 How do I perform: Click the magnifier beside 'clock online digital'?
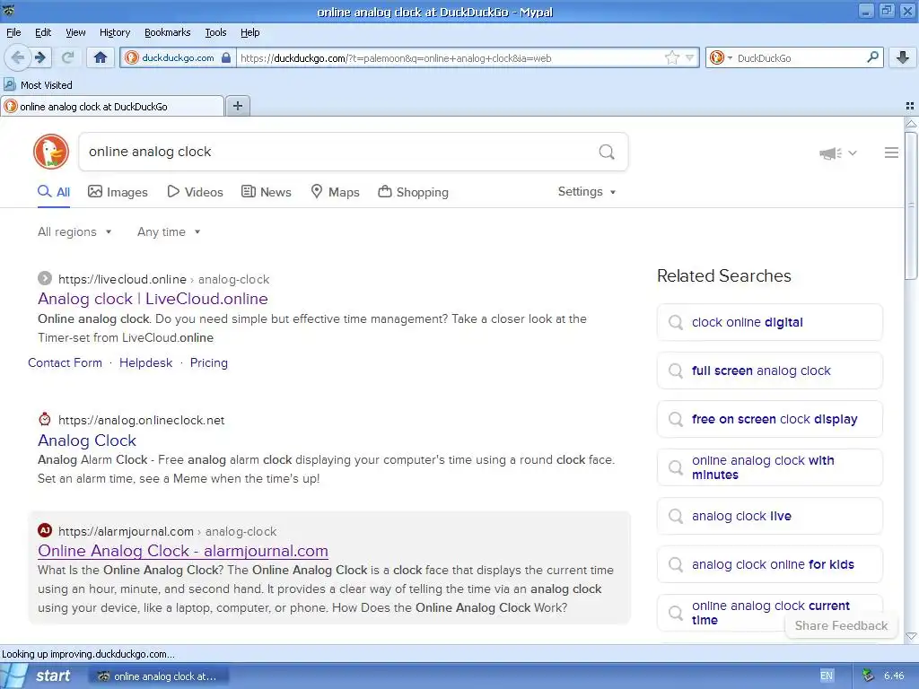click(676, 322)
